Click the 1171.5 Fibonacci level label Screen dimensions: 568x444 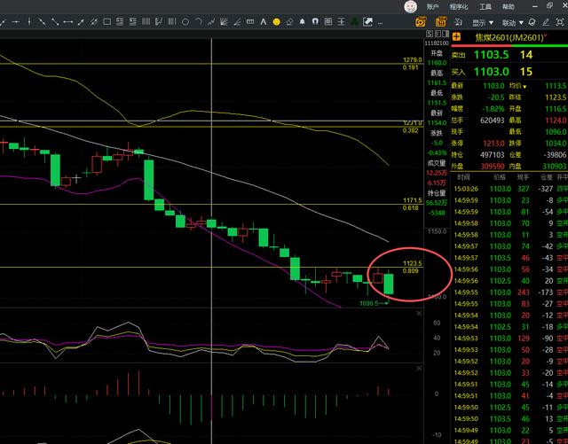click(413, 200)
